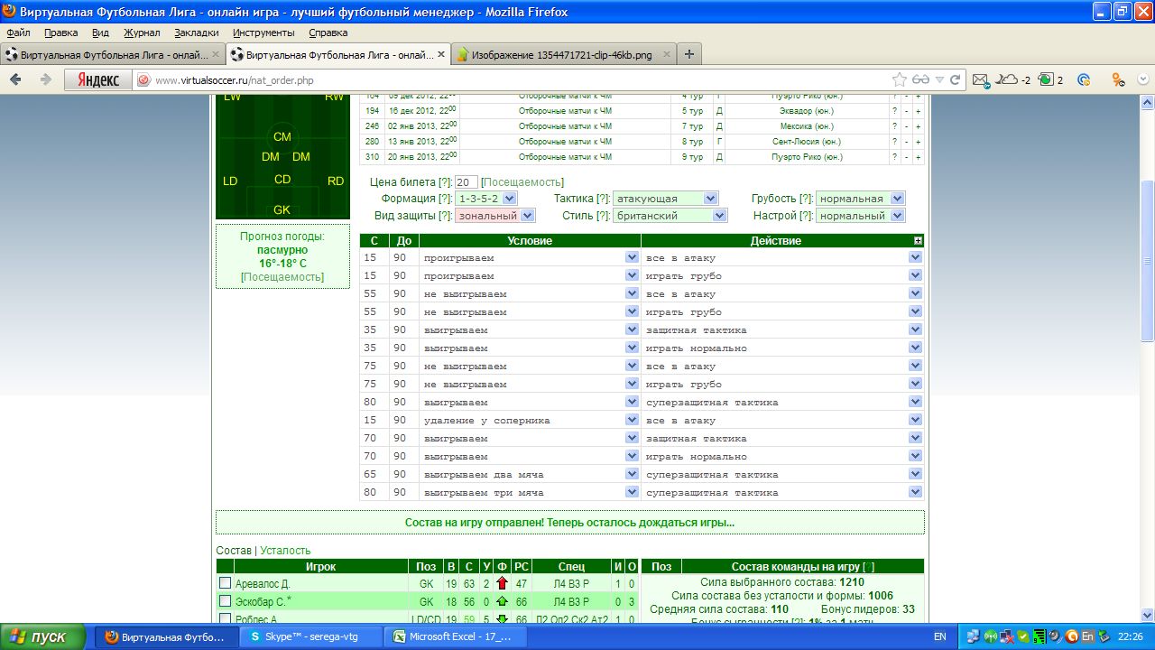Click the browser address bar URL
1155x650 pixels.
point(235,80)
